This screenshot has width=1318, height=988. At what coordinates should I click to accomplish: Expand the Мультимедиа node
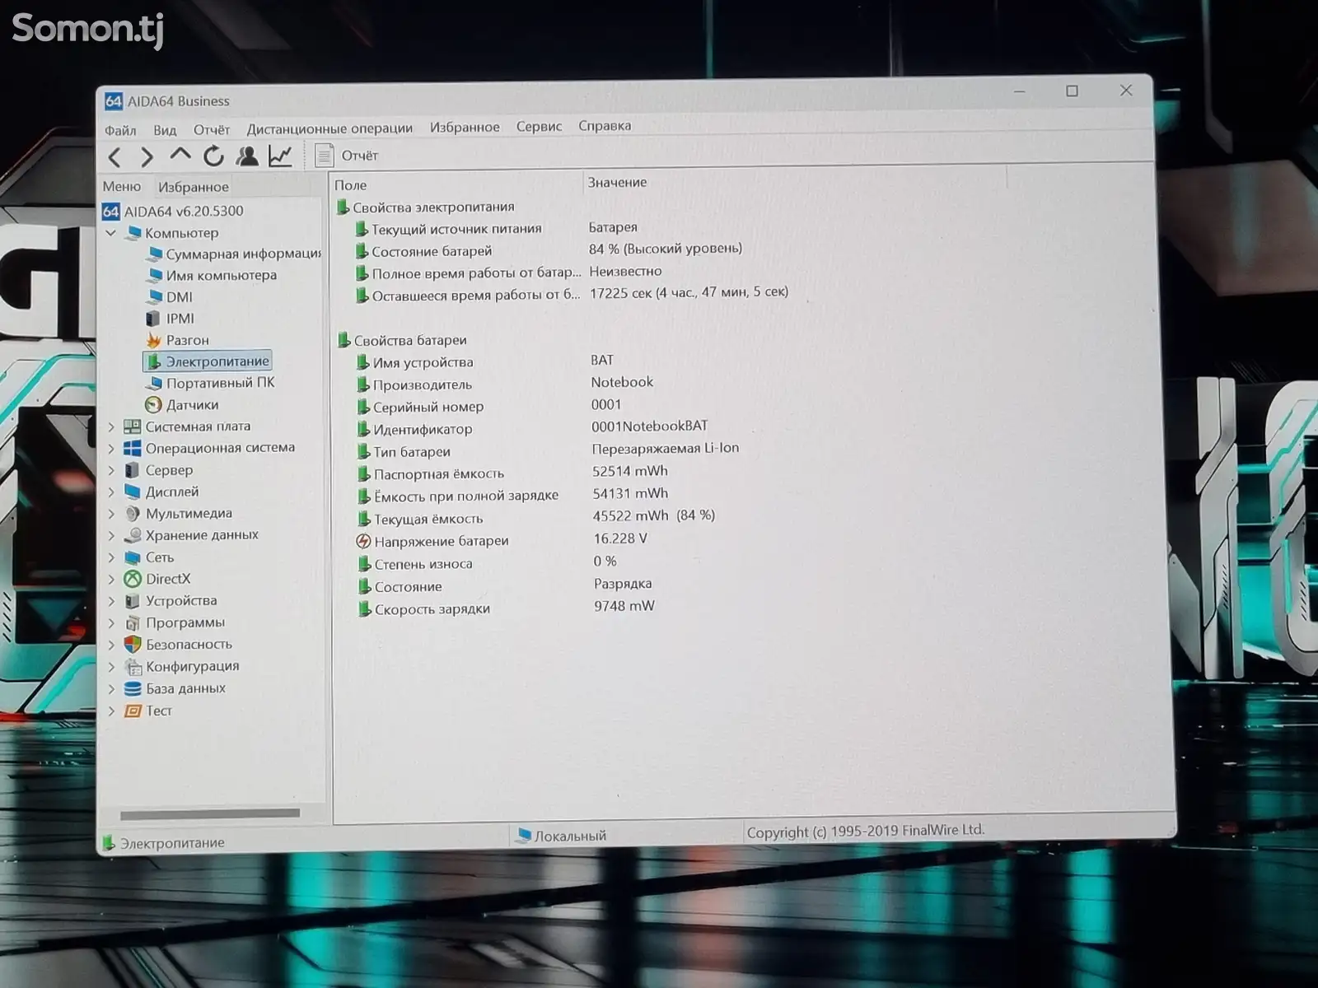click(x=112, y=513)
